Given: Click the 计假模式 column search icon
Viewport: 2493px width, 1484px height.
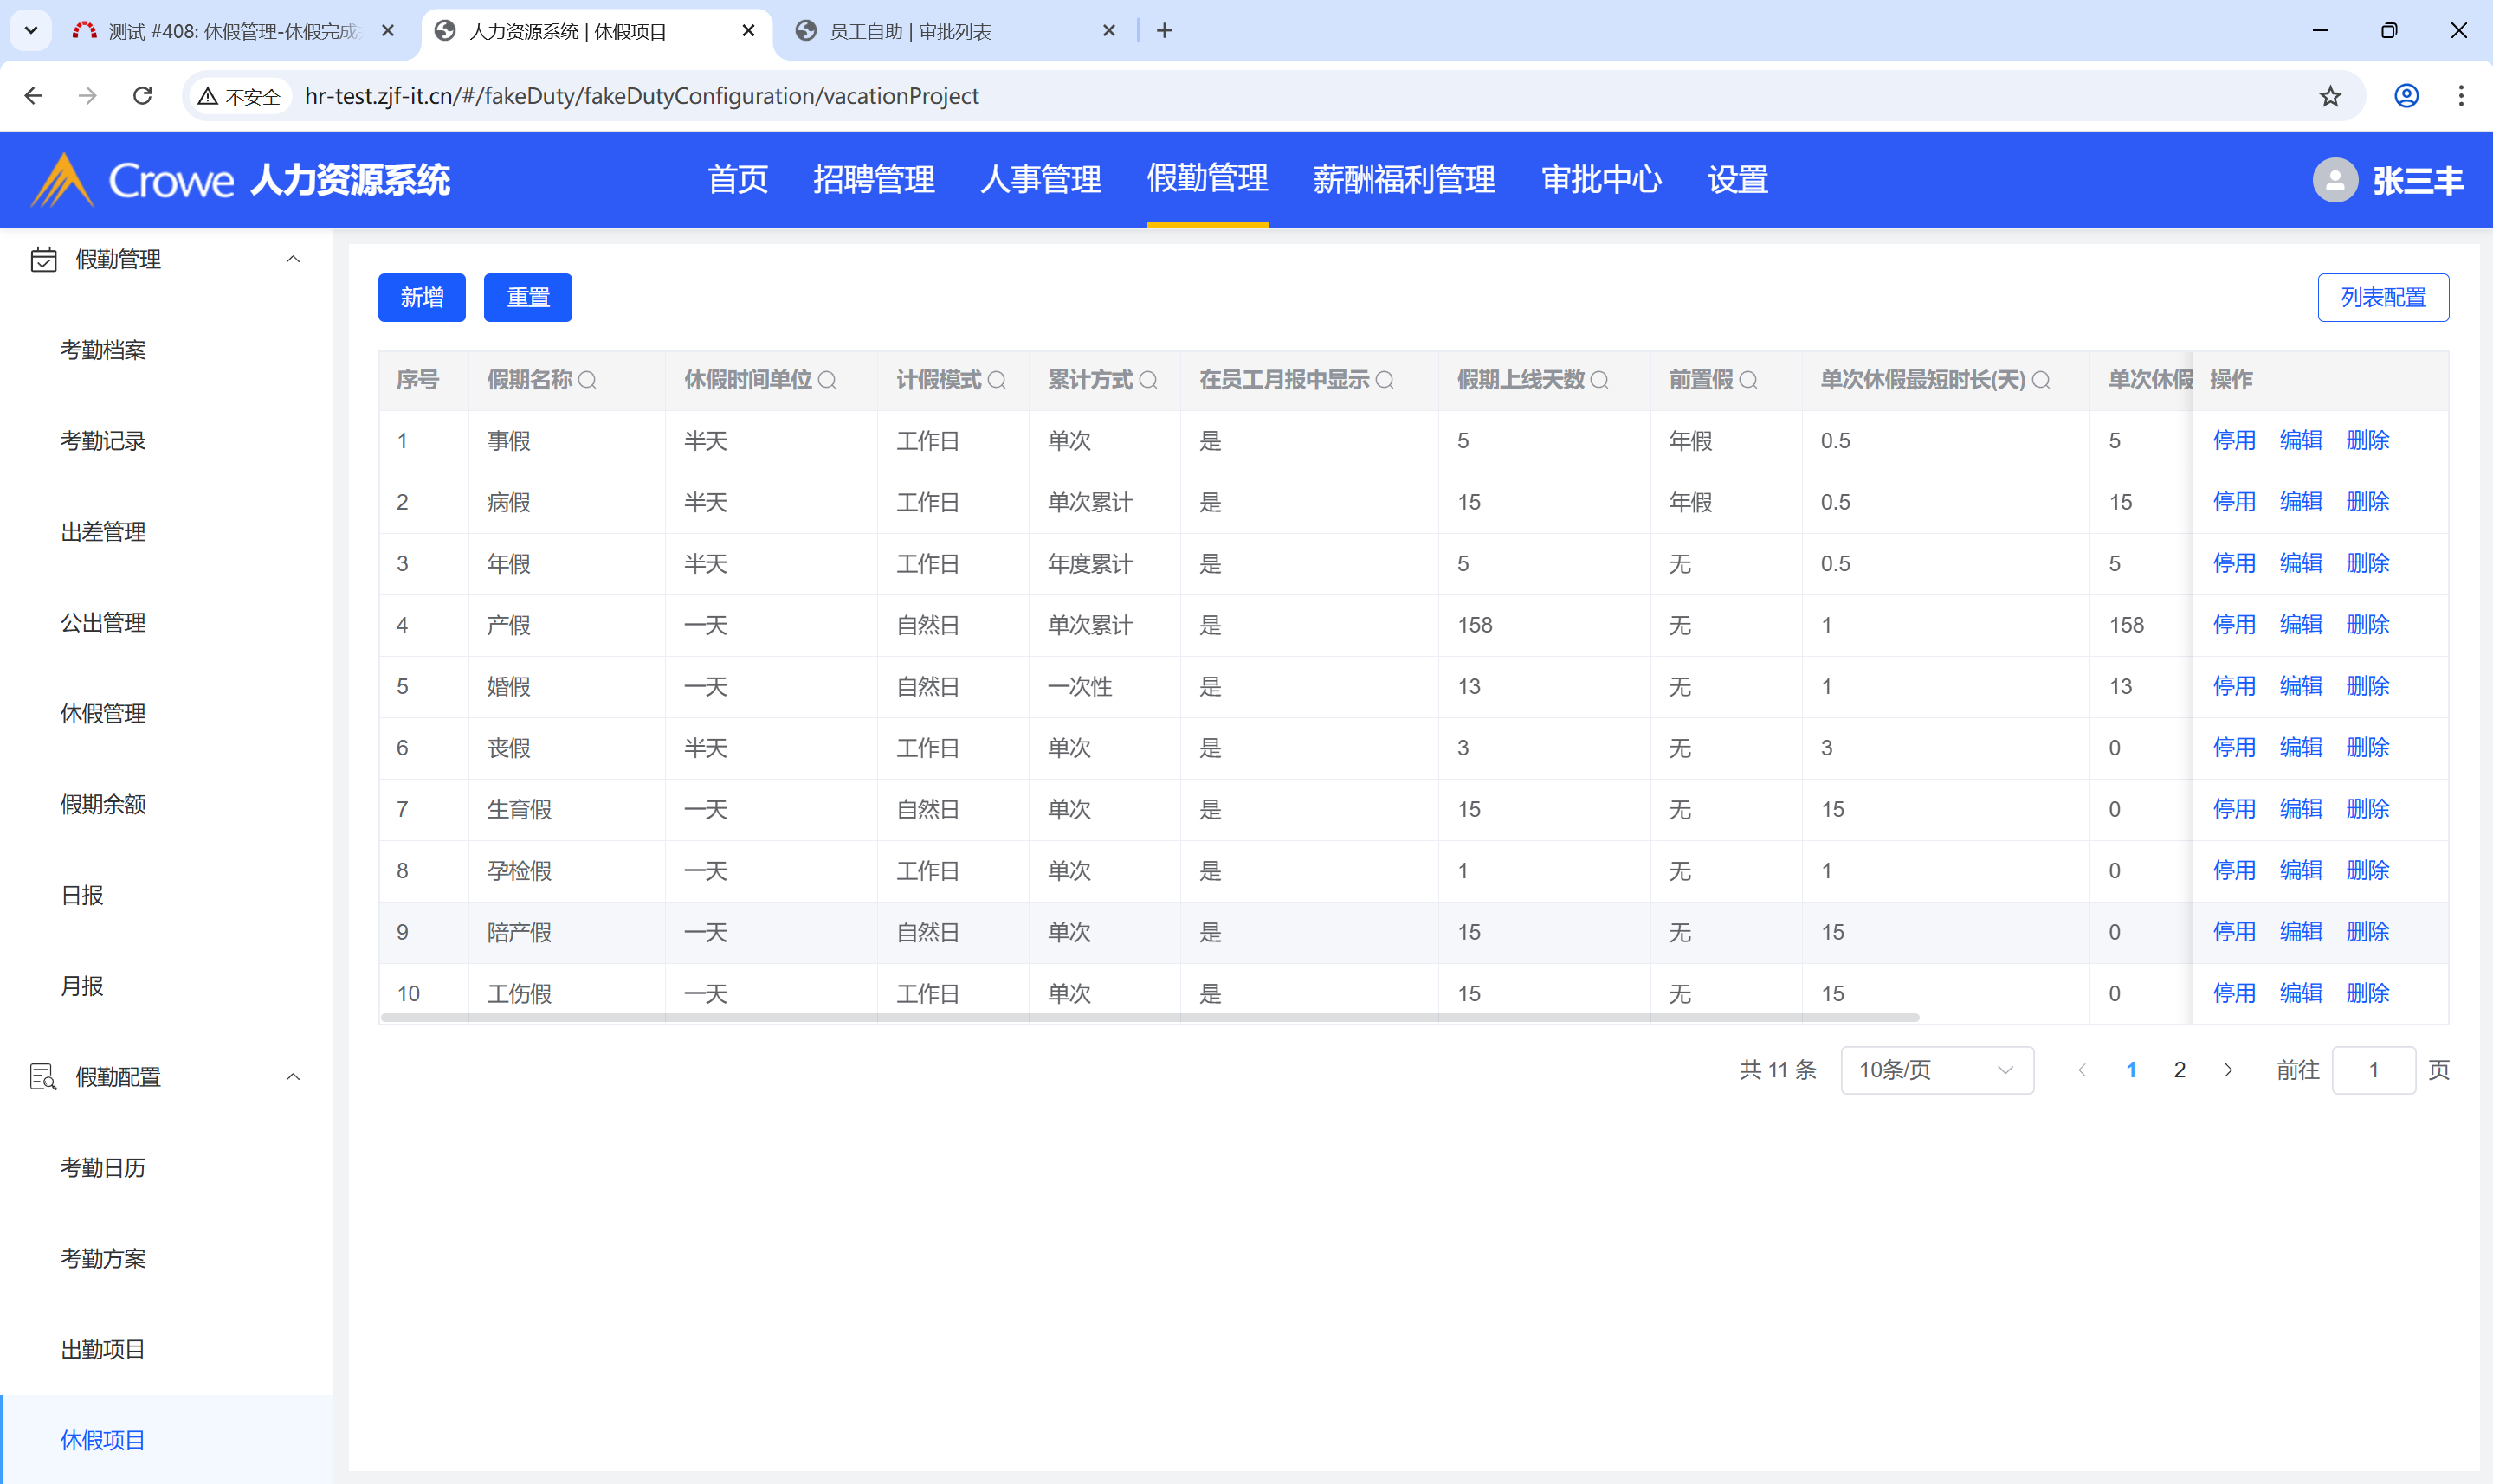Looking at the screenshot, I should pos(997,380).
